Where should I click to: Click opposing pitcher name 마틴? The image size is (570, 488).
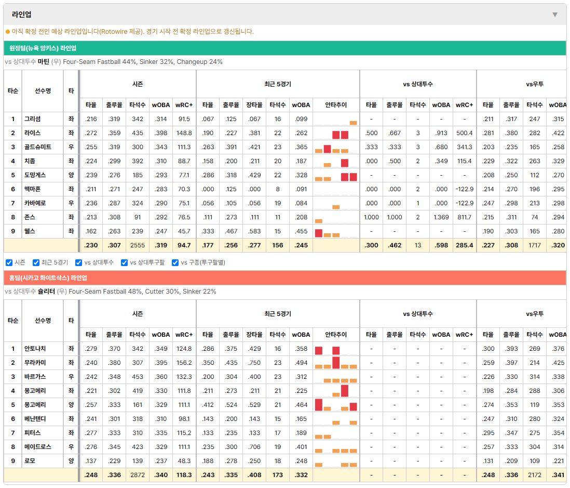pos(43,62)
